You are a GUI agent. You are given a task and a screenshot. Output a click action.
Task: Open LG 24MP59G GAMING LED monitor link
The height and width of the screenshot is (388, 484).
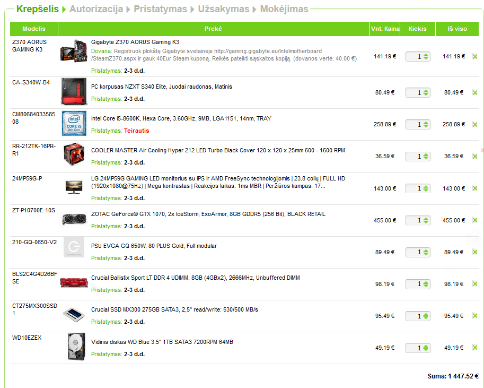point(218,182)
